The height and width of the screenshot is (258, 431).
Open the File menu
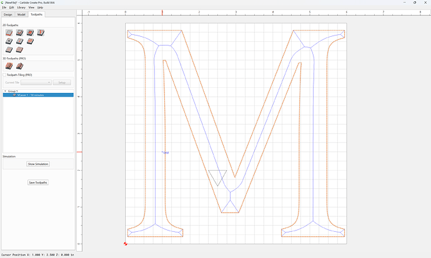tap(4, 7)
